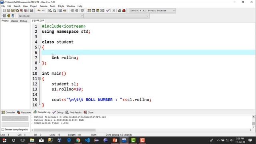Click the Find magnifier icon
Viewport: 256px width, 144px height.
pyautogui.click(x=50, y=11)
